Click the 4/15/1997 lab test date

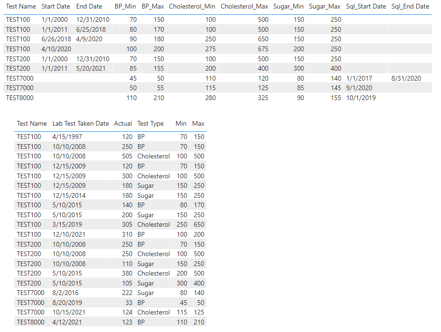point(67,137)
